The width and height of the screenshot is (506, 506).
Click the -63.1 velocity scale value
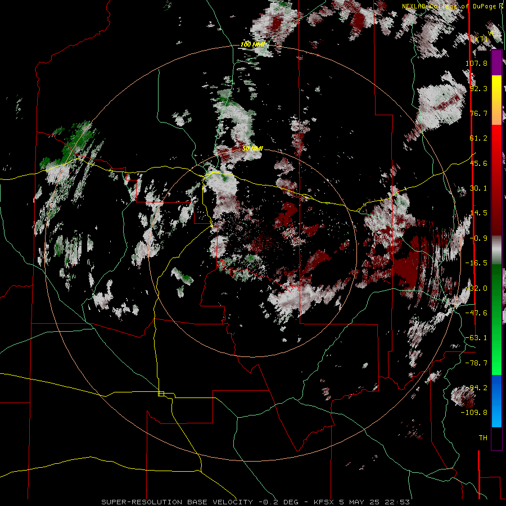point(476,338)
